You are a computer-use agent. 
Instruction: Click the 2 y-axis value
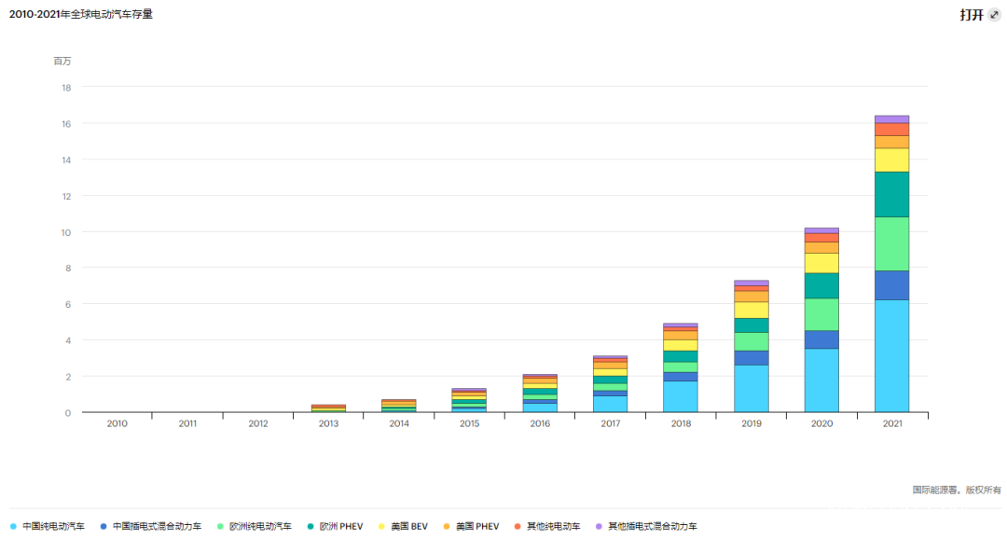click(67, 377)
